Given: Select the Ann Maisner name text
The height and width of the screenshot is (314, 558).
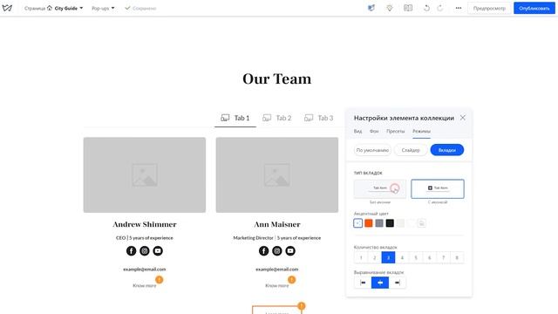Looking at the screenshot, I should coord(277,224).
